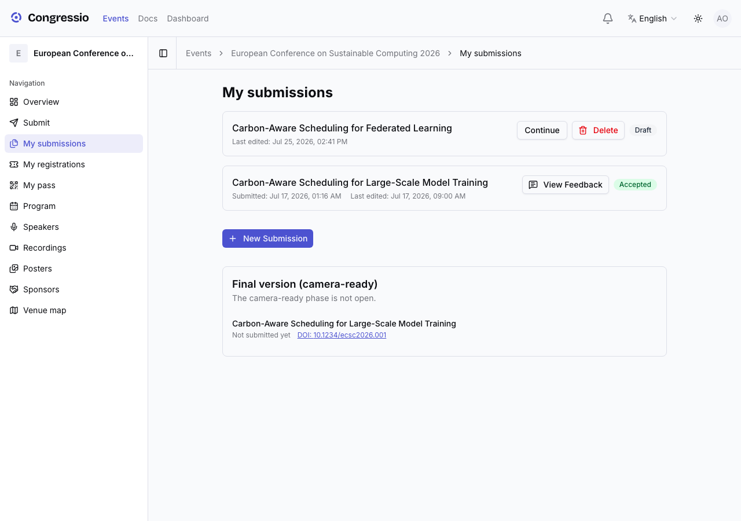Click the Events breadcrumb link

[199, 53]
